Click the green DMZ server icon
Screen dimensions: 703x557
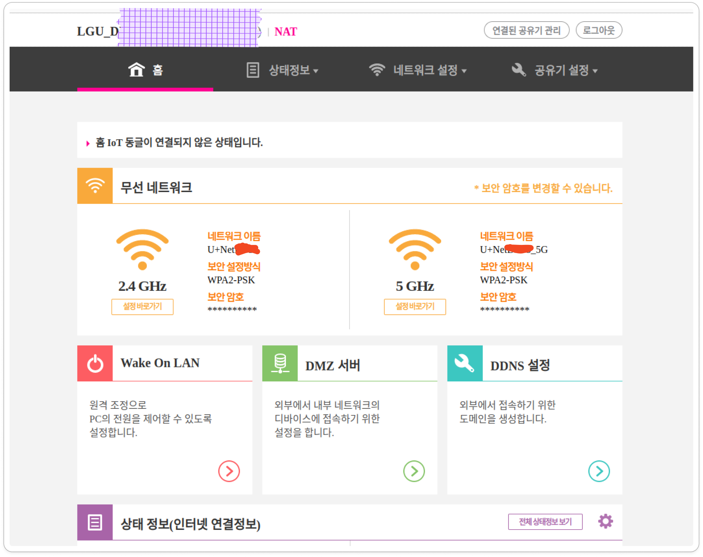click(280, 363)
